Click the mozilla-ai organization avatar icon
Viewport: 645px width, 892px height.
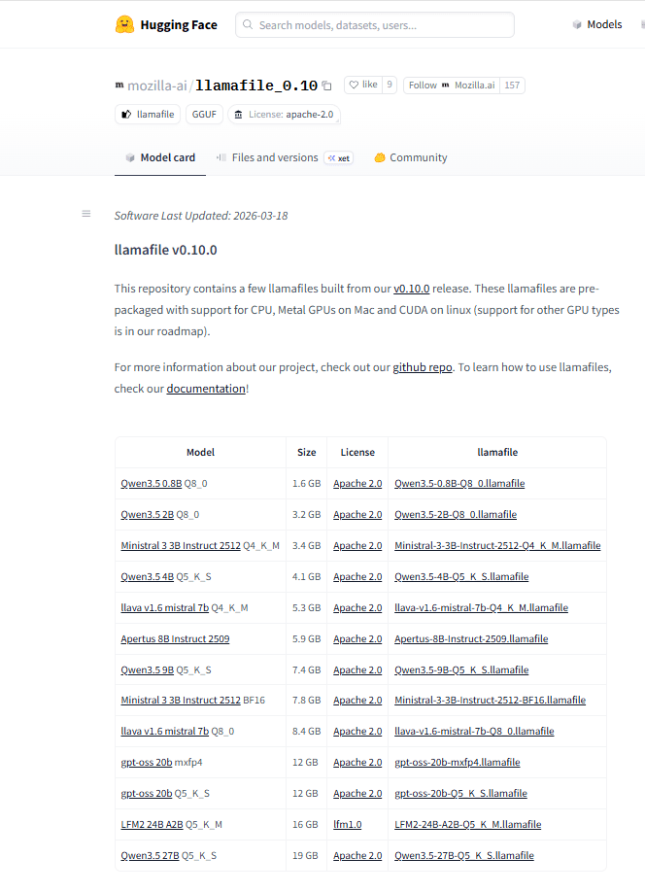(x=119, y=86)
